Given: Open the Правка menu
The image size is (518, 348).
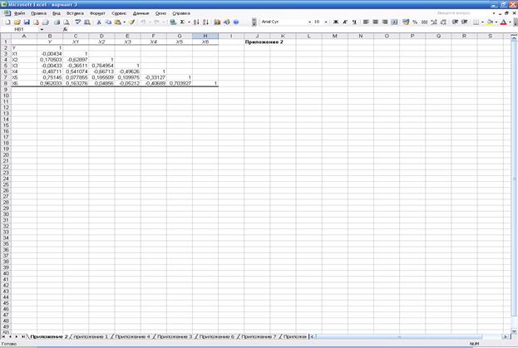Looking at the screenshot, I should click(38, 13).
